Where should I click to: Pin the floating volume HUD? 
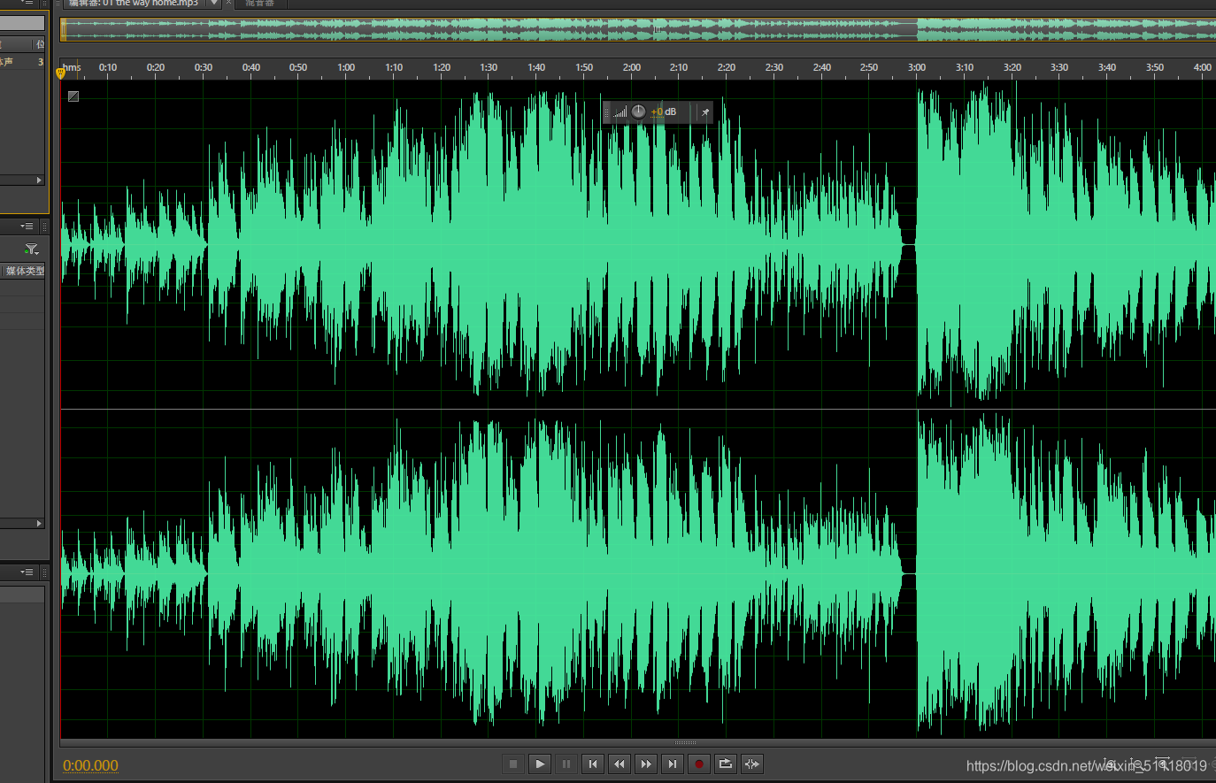click(x=705, y=112)
